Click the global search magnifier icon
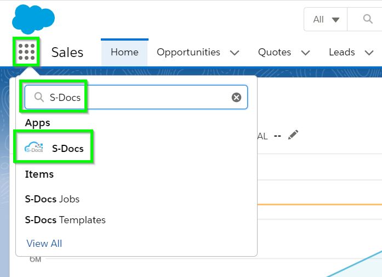Image resolution: width=382 pixels, height=277 pixels. point(368,19)
